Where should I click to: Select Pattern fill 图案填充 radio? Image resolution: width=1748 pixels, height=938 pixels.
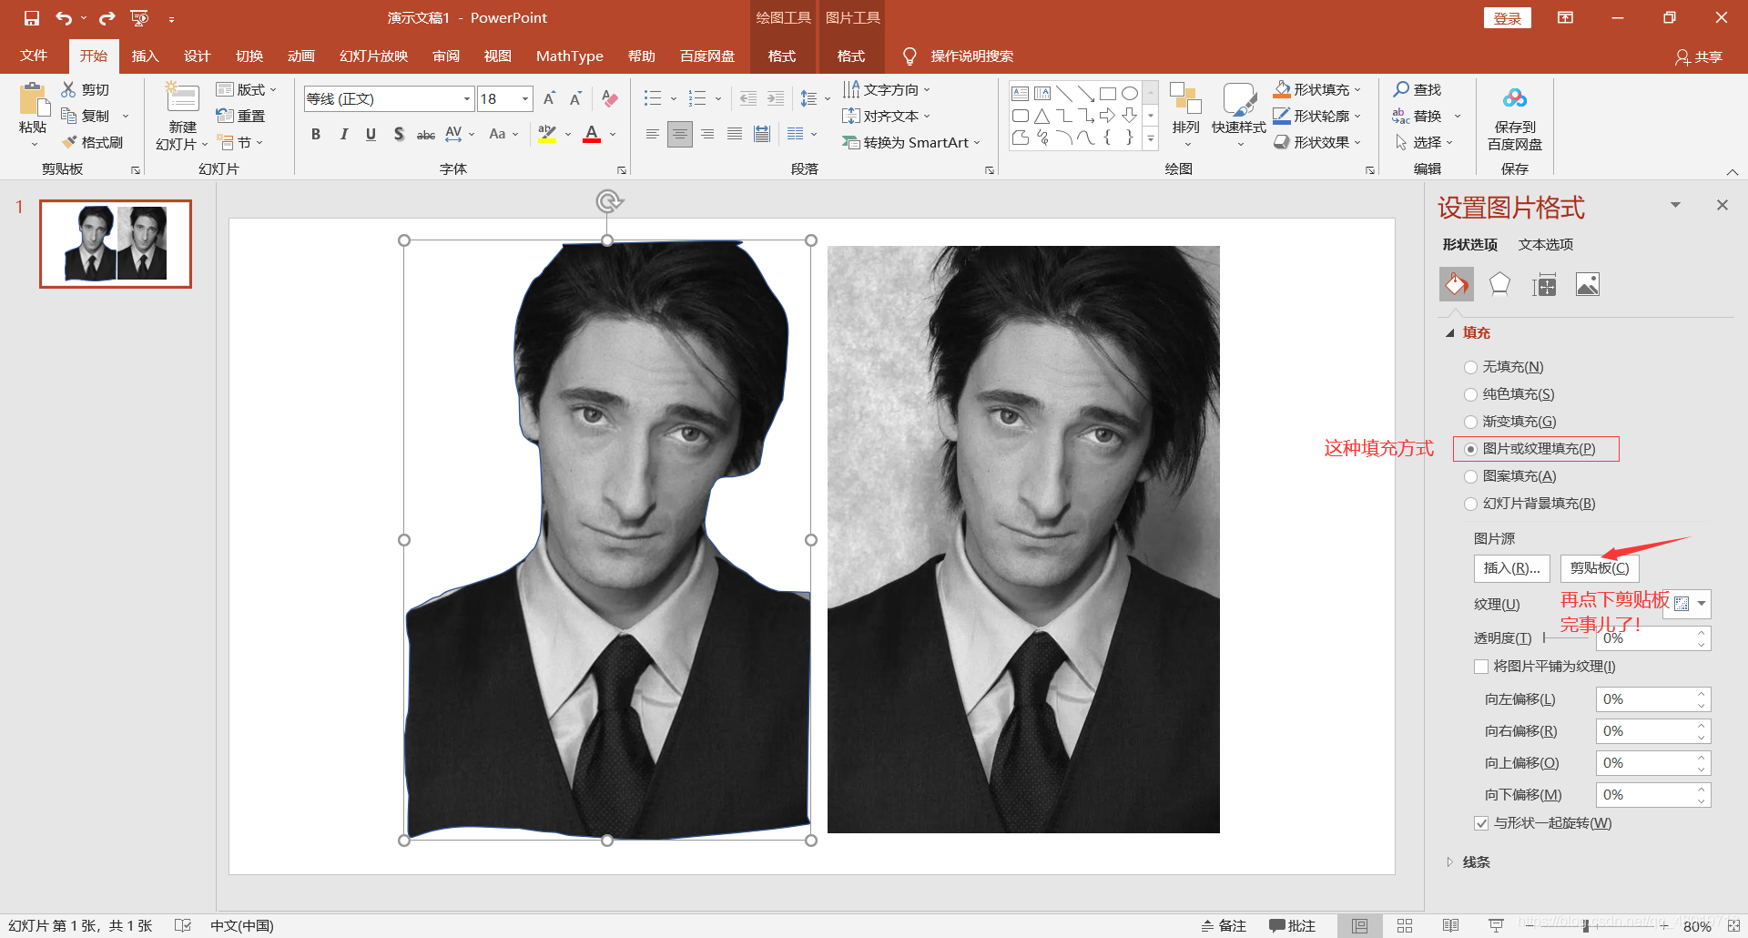[x=1470, y=476]
